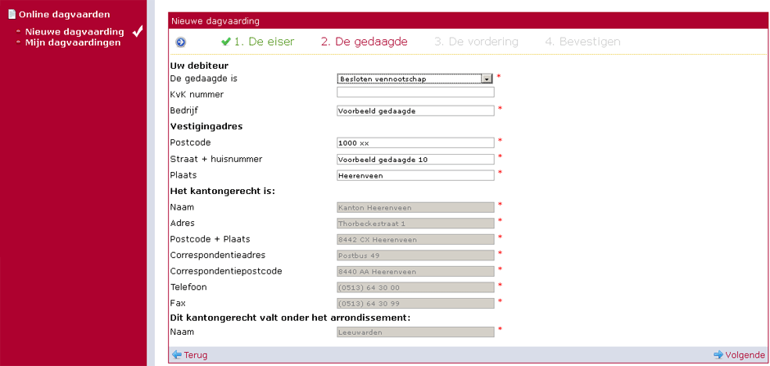Click the 'Straat + huisnummer' label
The height and width of the screenshot is (366, 770).
(x=216, y=159)
